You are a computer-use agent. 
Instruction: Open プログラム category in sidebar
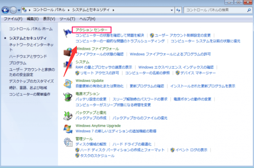[18, 63]
